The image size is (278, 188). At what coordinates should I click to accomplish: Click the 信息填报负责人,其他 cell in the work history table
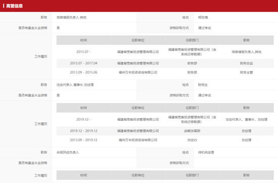246,52
